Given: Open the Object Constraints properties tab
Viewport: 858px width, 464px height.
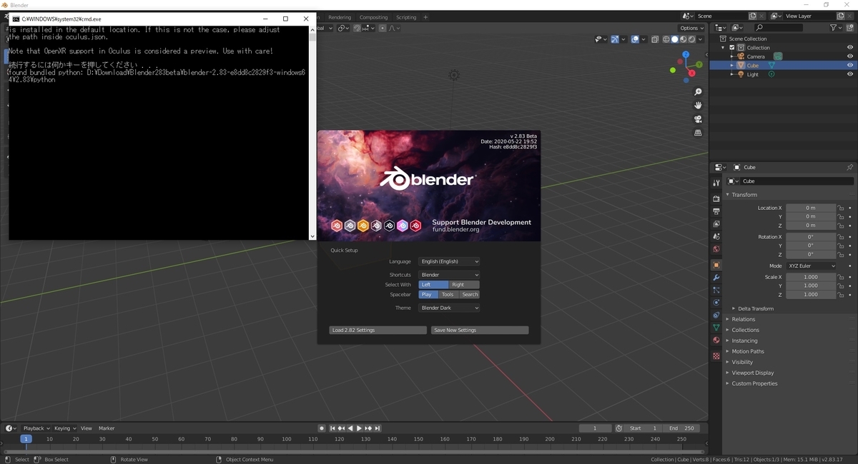Looking at the screenshot, I should 716,315.
